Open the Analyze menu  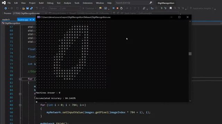(67, 3)
